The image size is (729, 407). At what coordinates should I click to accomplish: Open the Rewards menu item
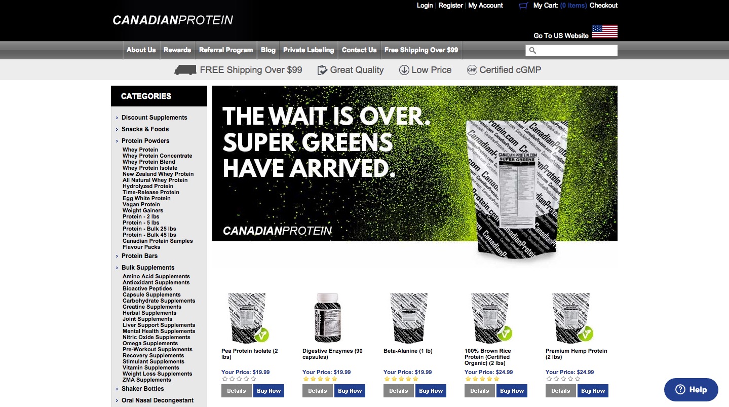[177, 50]
